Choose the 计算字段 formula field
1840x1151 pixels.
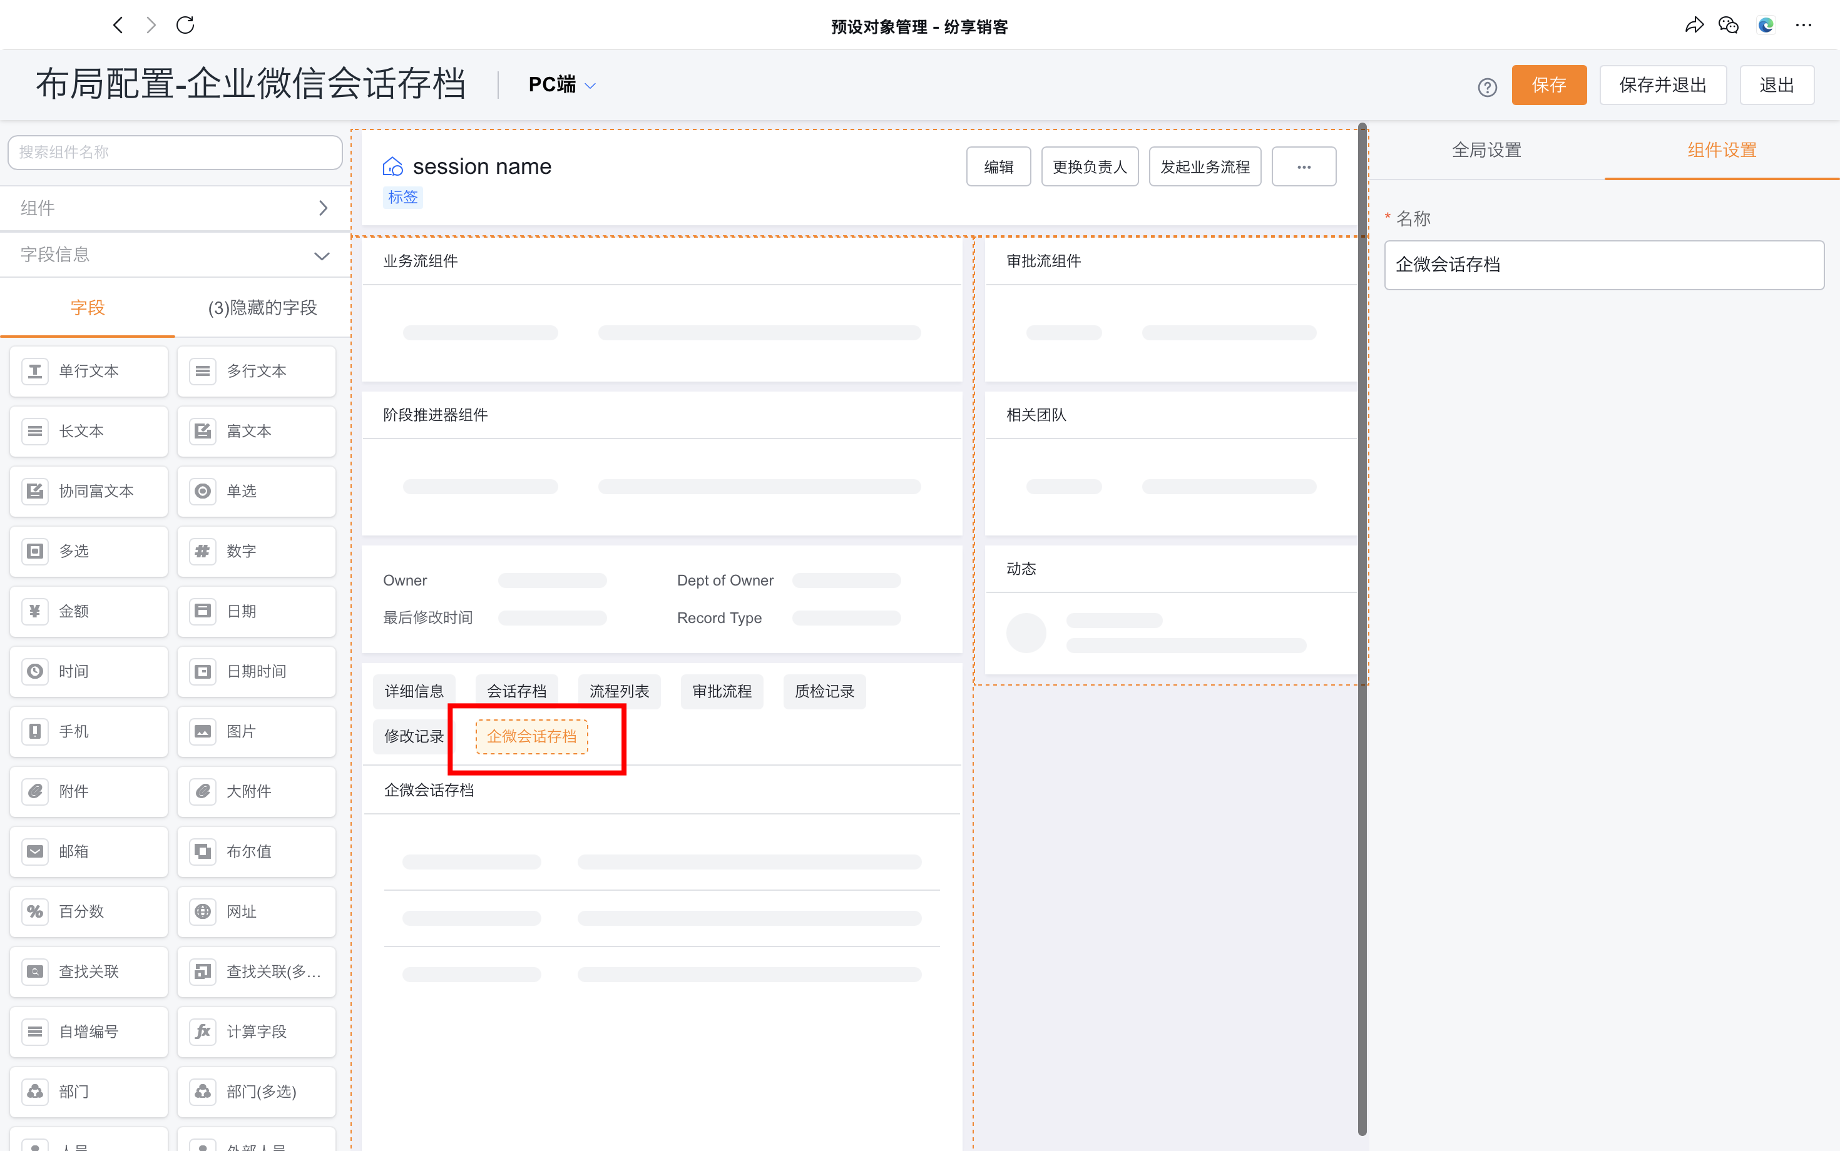point(256,1032)
